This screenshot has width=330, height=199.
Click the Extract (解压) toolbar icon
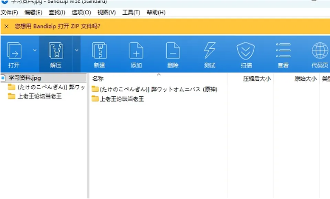(x=56, y=51)
